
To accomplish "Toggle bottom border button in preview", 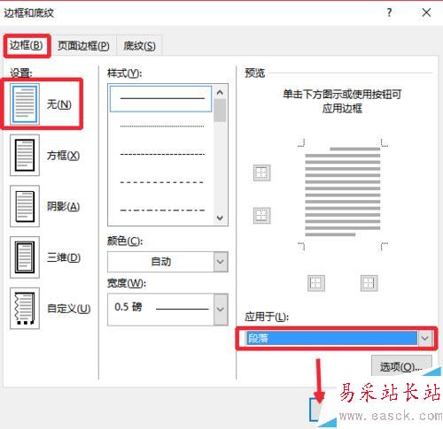I will (262, 215).
